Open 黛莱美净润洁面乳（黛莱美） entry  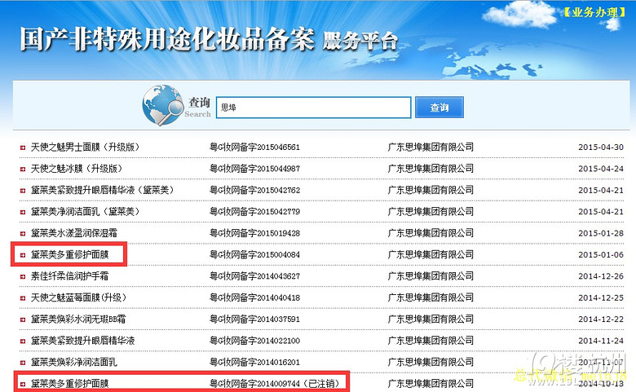pyautogui.click(x=85, y=212)
